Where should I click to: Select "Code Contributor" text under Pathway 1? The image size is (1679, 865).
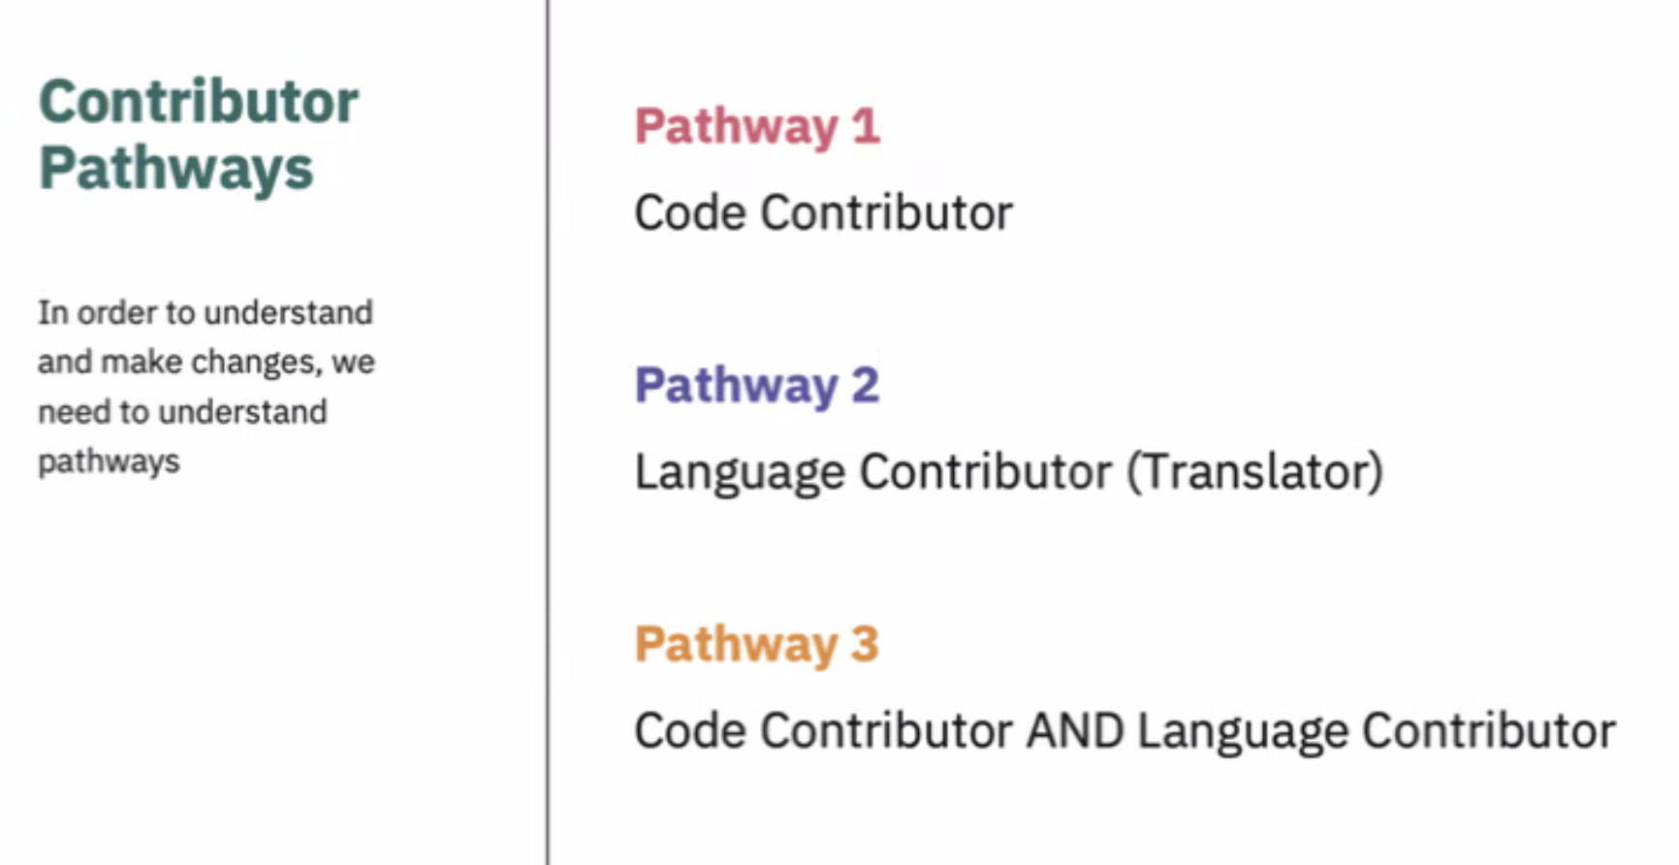pyautogui.click(x=823, y=212)
